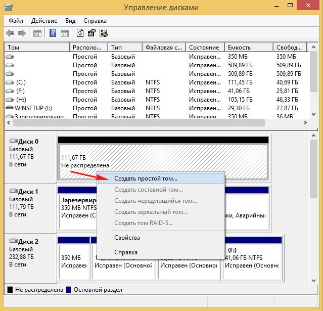
Task: Open the Действие menu
Action: point(44,21)
